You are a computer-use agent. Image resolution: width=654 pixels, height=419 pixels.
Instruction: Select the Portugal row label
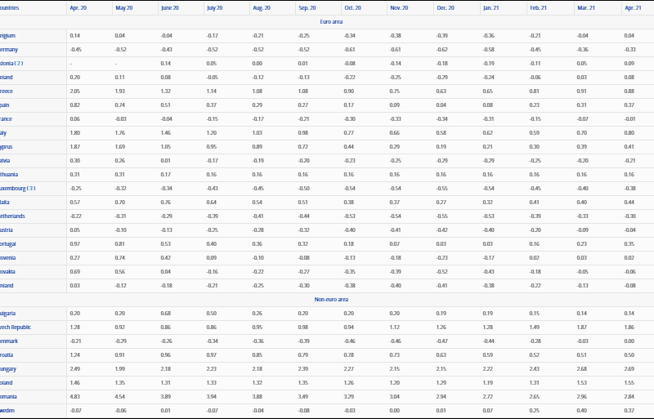click(9, 243)
